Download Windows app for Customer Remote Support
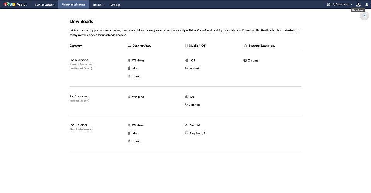 click(138, 97)
